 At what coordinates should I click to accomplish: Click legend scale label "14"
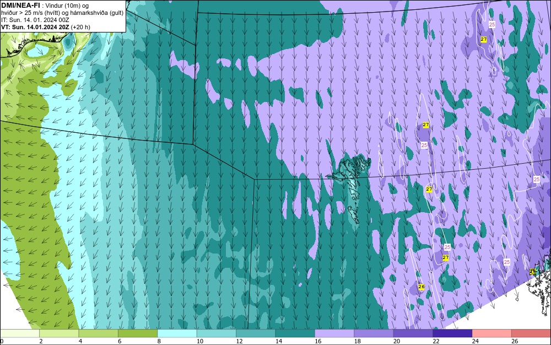coord(279,341)
